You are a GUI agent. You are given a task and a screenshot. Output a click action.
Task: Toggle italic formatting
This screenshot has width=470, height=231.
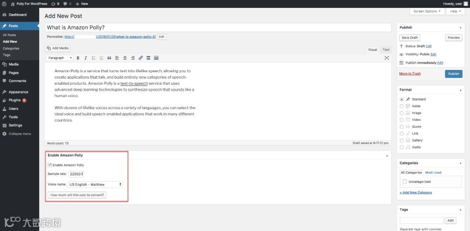tap(86, 58)
